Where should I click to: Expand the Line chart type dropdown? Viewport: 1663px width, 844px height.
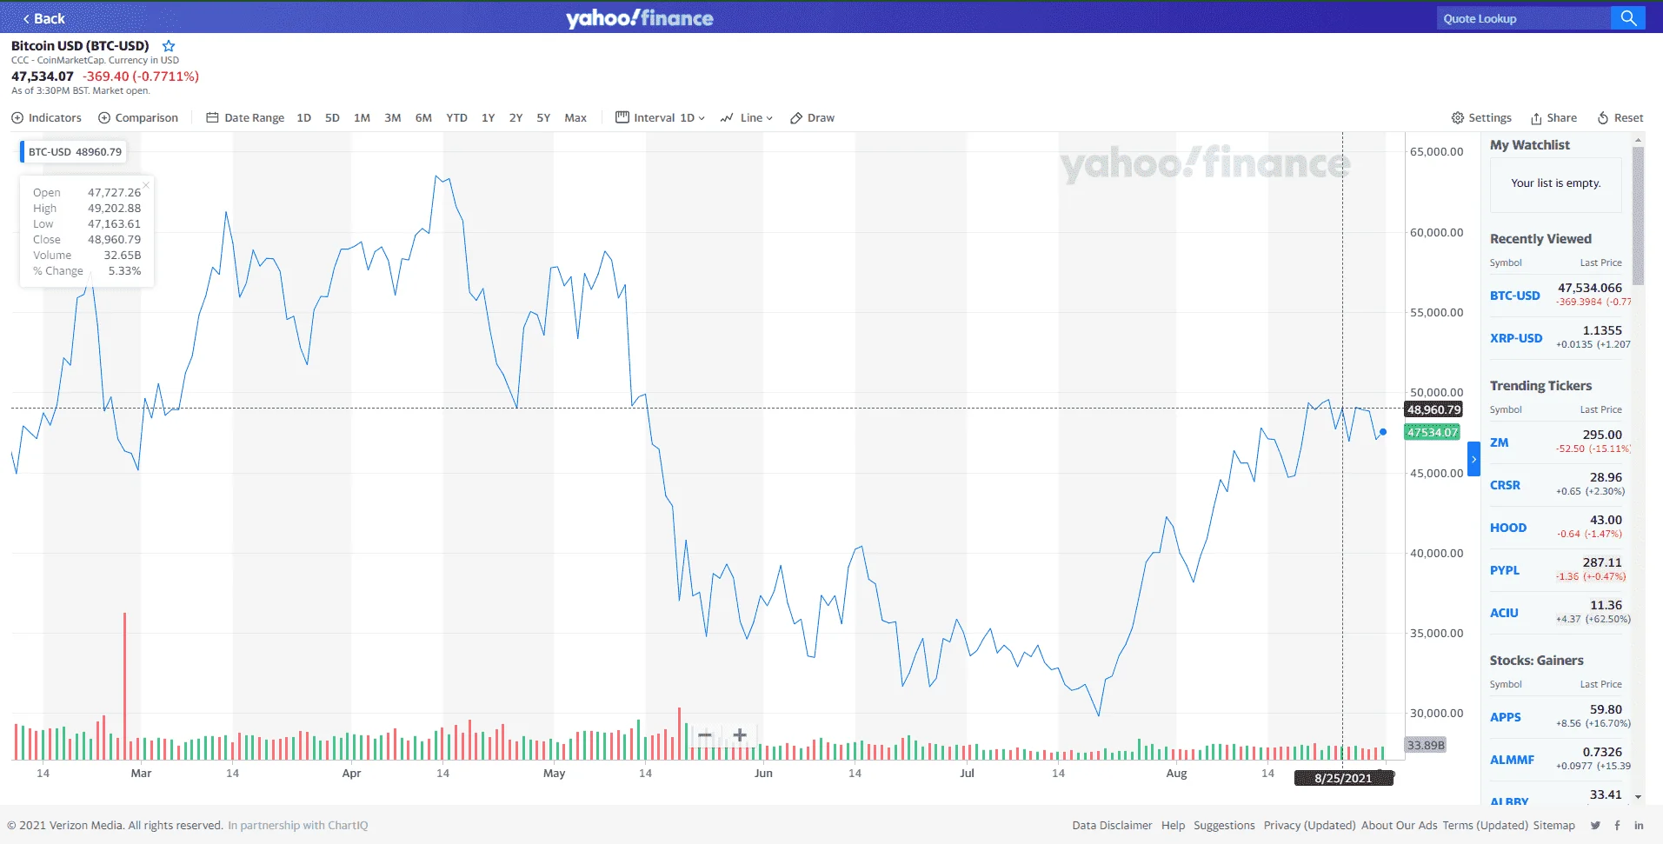(x=747, y=118)
